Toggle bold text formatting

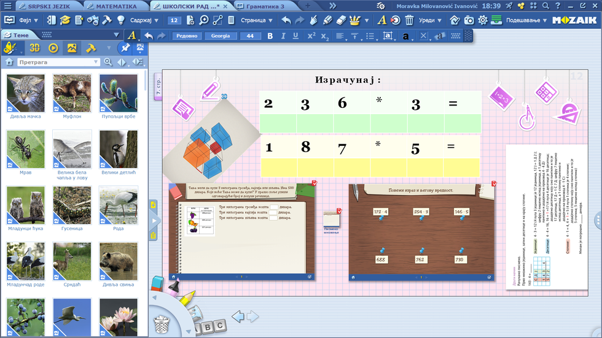click(270, 36)
